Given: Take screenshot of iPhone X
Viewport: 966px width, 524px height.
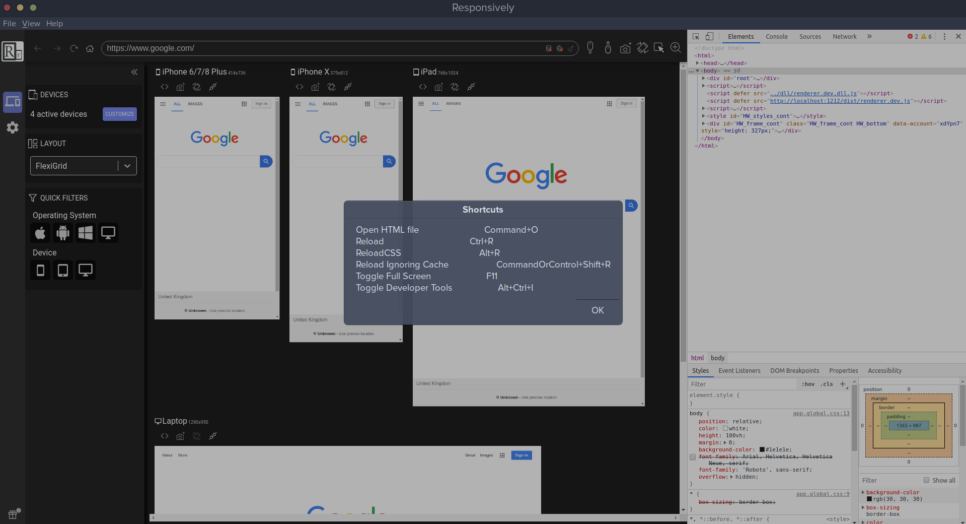Looking at the screenshot, I should coord(315,87).
